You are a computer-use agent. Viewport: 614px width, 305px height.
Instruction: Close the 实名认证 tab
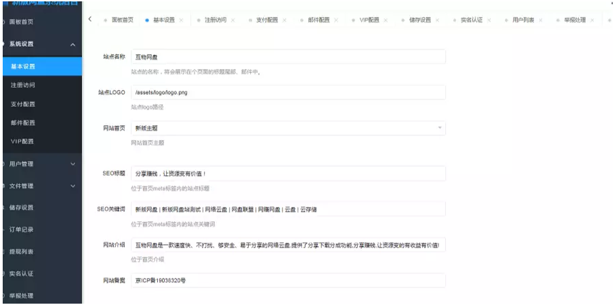coord(489,20)
